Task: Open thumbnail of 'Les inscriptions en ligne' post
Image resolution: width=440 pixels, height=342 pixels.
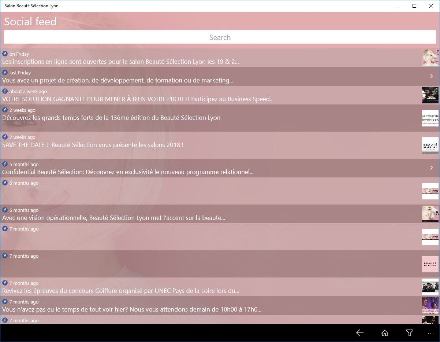Action: [430, 58]
